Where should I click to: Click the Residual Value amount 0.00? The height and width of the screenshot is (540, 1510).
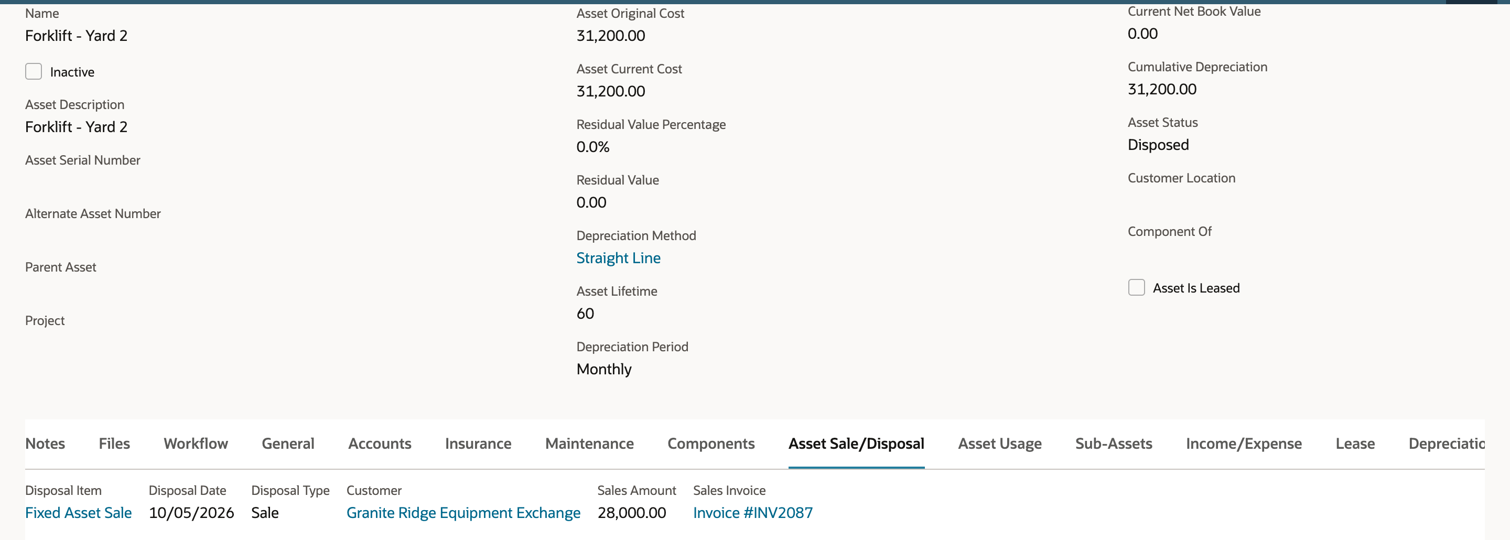[591, 202]
